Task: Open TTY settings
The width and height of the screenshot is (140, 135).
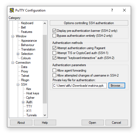Action: tap(29, 106)
